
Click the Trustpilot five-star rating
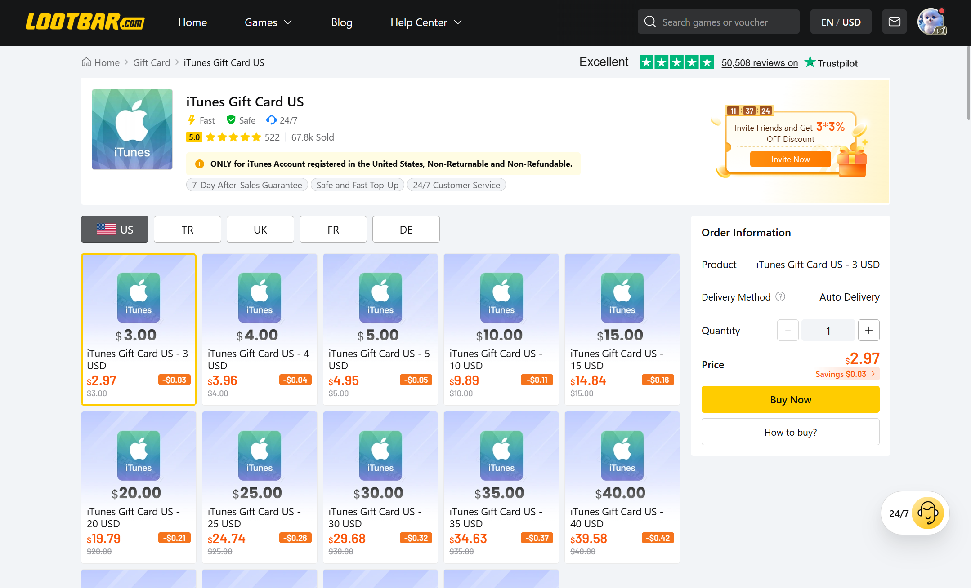676,62
